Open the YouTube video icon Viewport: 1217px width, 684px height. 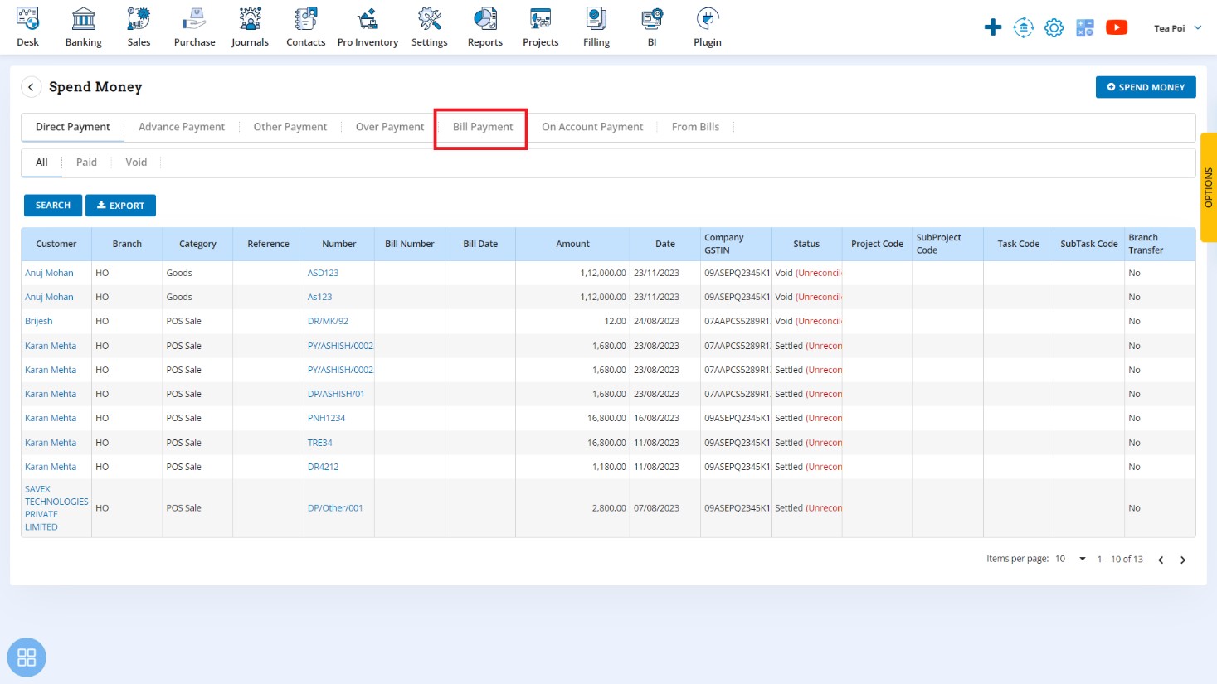click(1117, 27)
